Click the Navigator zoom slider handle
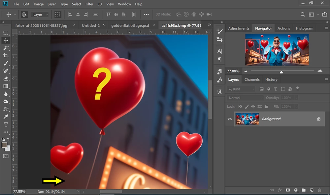The image size is (330, 195). point(281,72)
